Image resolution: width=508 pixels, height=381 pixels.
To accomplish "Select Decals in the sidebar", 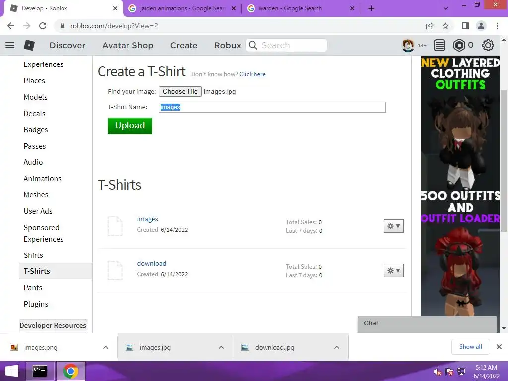I will tap(35, 114).
